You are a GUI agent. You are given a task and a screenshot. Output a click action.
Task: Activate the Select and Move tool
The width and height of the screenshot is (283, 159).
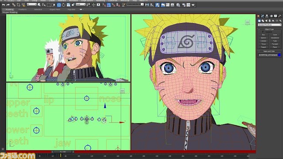(x=59, y=5)
